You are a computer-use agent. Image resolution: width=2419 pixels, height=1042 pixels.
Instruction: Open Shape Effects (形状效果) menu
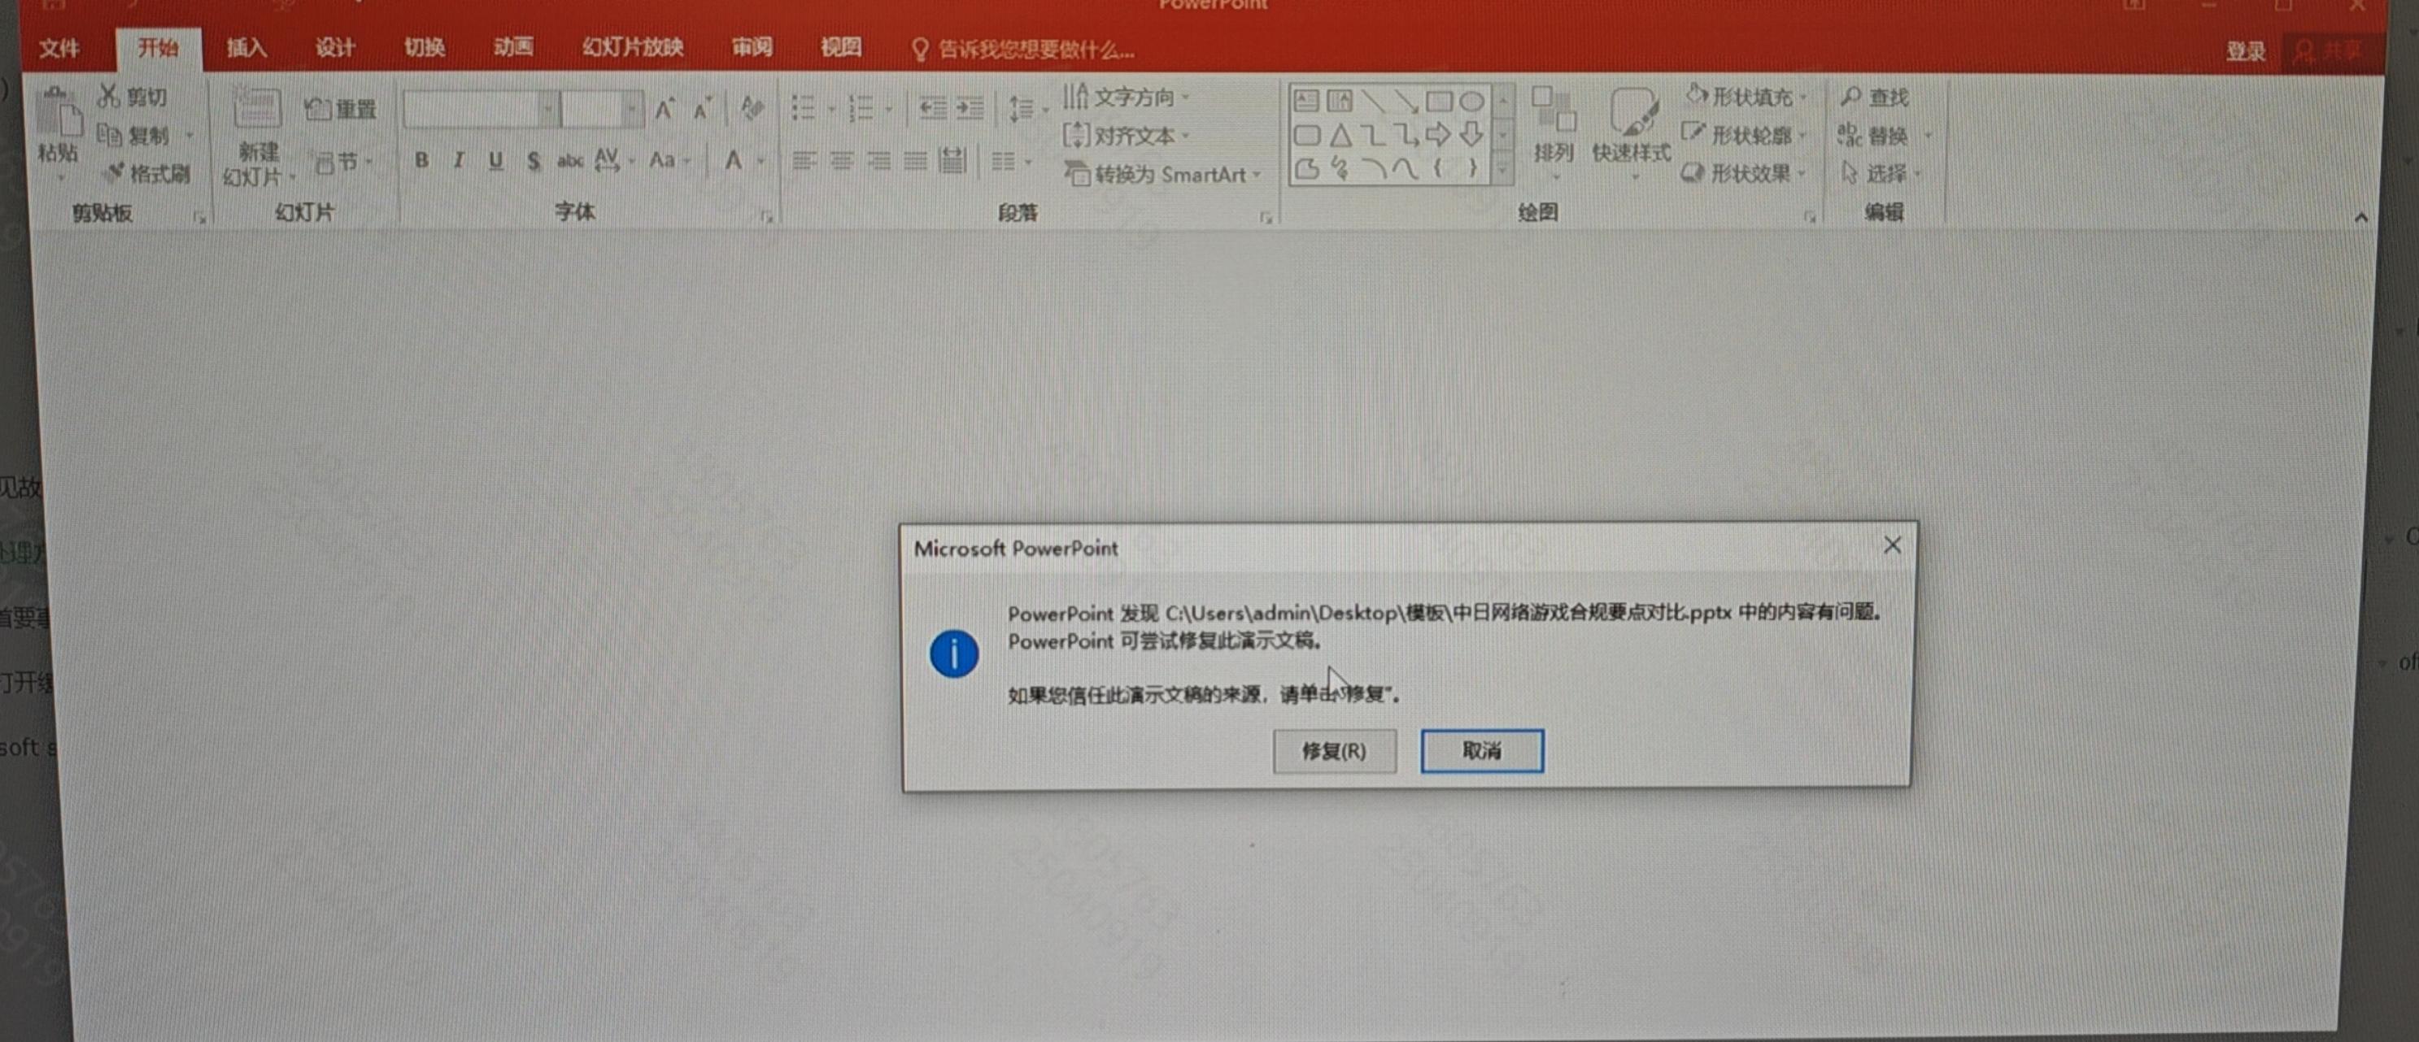point(1745,174)
